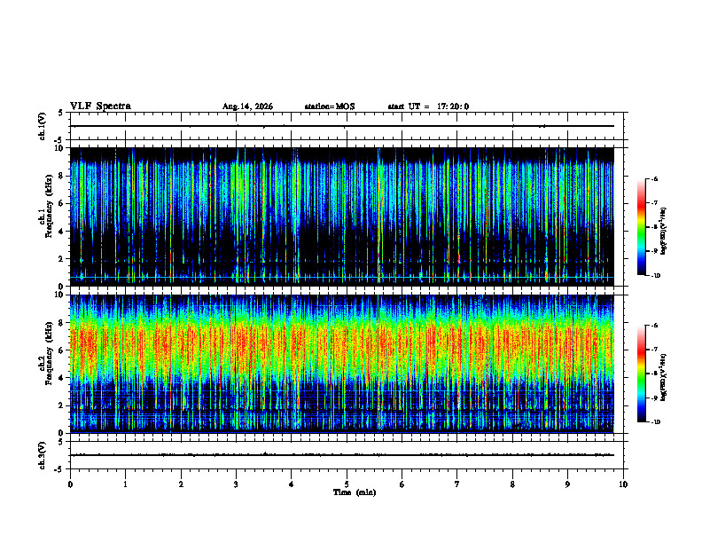
Task: Click the date label "Aug.14, 2026"
Action: point(247,106)
